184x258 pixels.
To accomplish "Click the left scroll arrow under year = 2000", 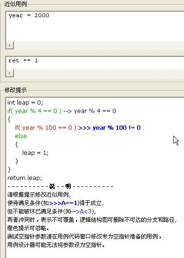I will click(10, 45).
